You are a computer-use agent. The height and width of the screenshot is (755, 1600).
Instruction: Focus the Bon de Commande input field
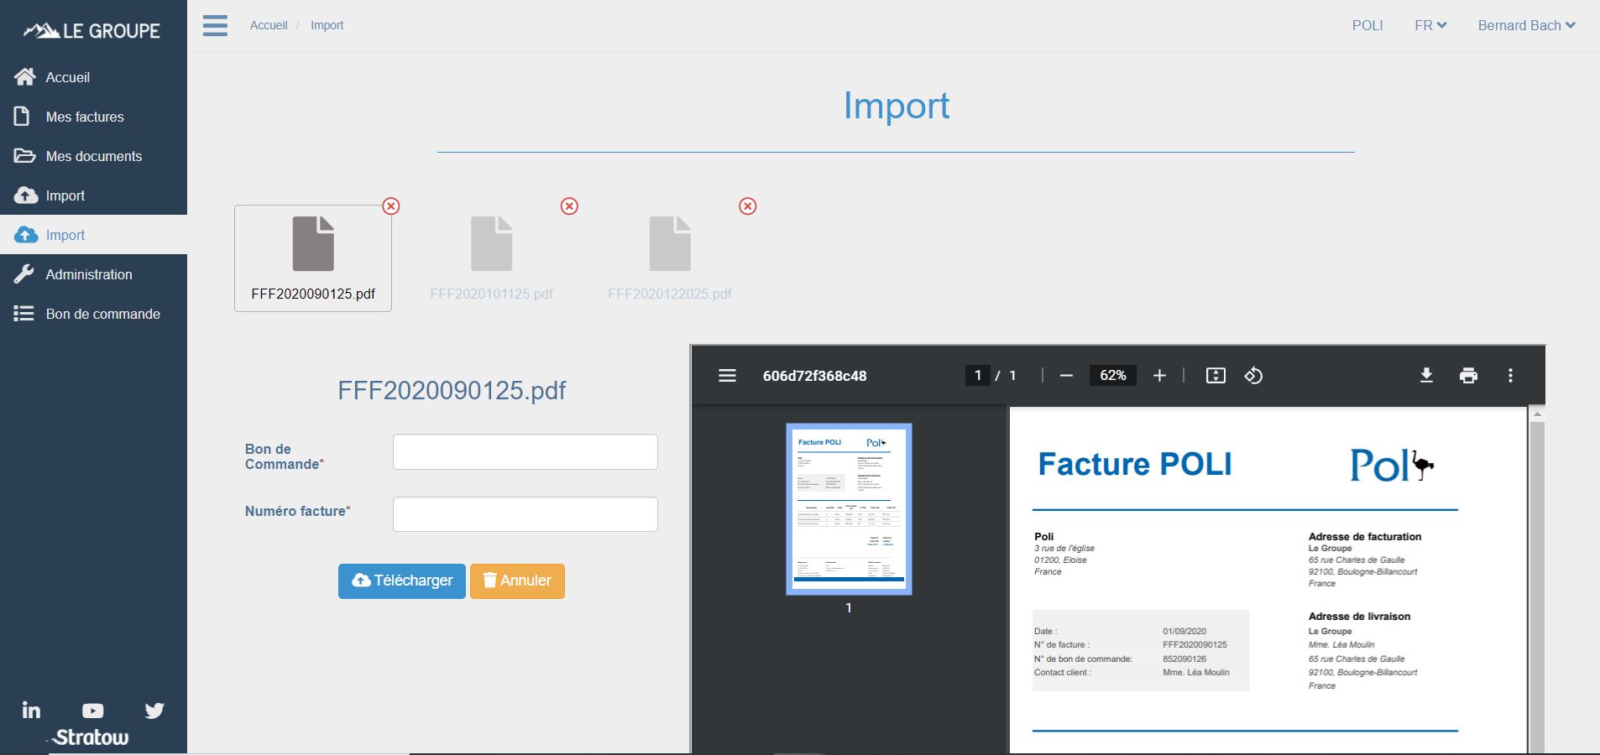525,452
